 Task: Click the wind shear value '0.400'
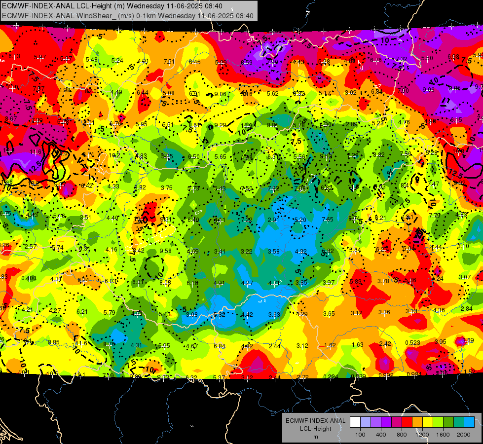[x=29, y=278]
